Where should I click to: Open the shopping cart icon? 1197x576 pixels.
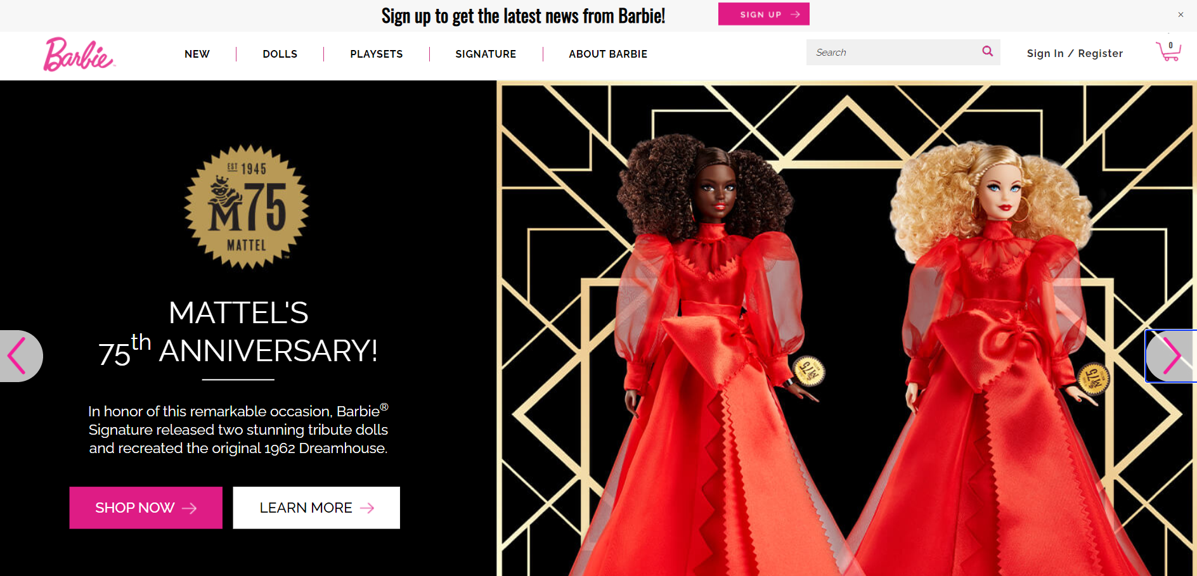click(x=1168, y=51)
